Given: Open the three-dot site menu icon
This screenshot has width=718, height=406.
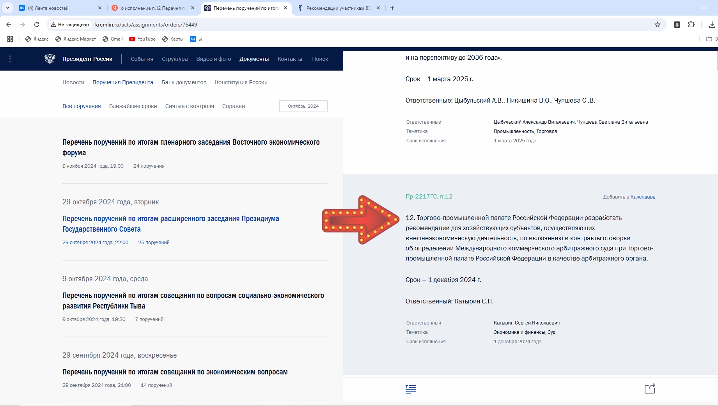Looking at the screenshot, I should [x=10, y=59].
